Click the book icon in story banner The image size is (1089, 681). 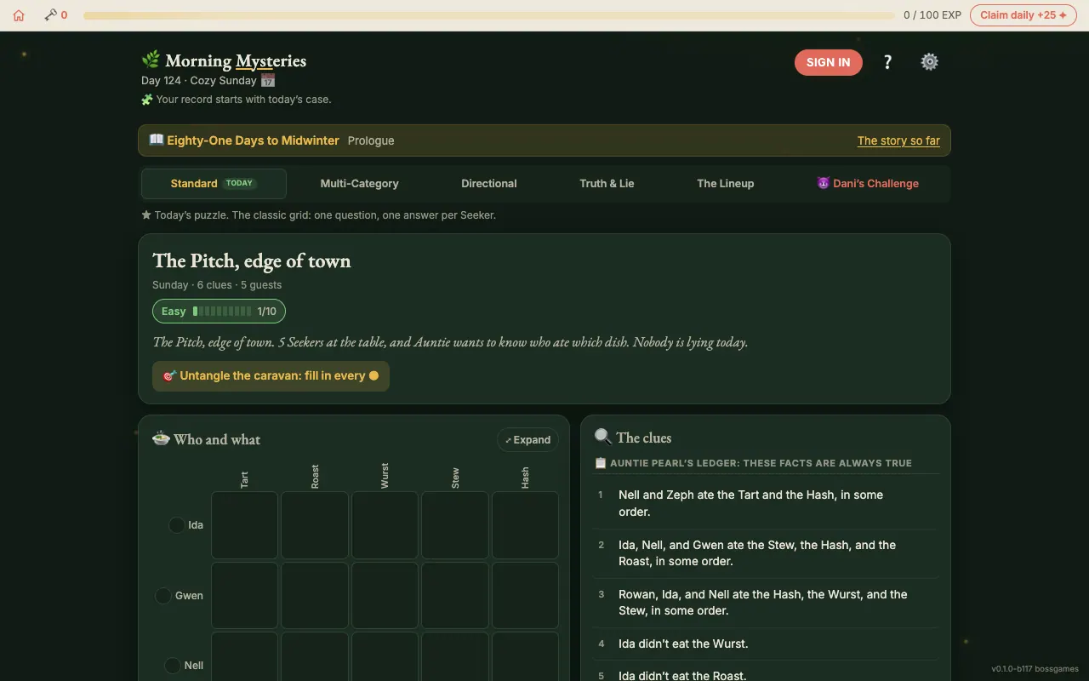[x=157, y=140]
